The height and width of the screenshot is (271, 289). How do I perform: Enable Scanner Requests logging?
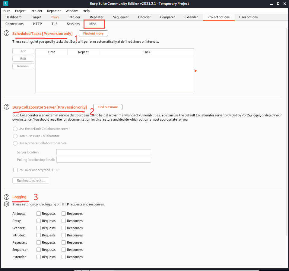tap(39, 228)
